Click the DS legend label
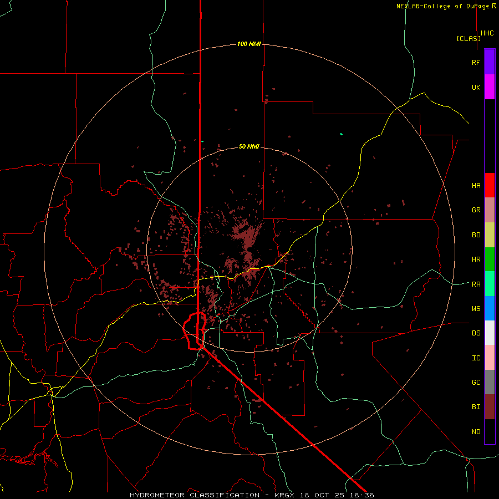 (476, 333)
